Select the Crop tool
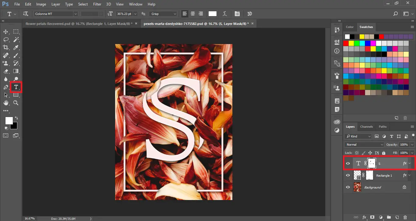 click(x=6, y=47)
